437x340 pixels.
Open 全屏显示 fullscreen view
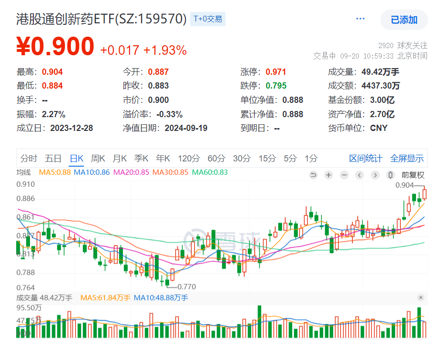tap(407, 159)
